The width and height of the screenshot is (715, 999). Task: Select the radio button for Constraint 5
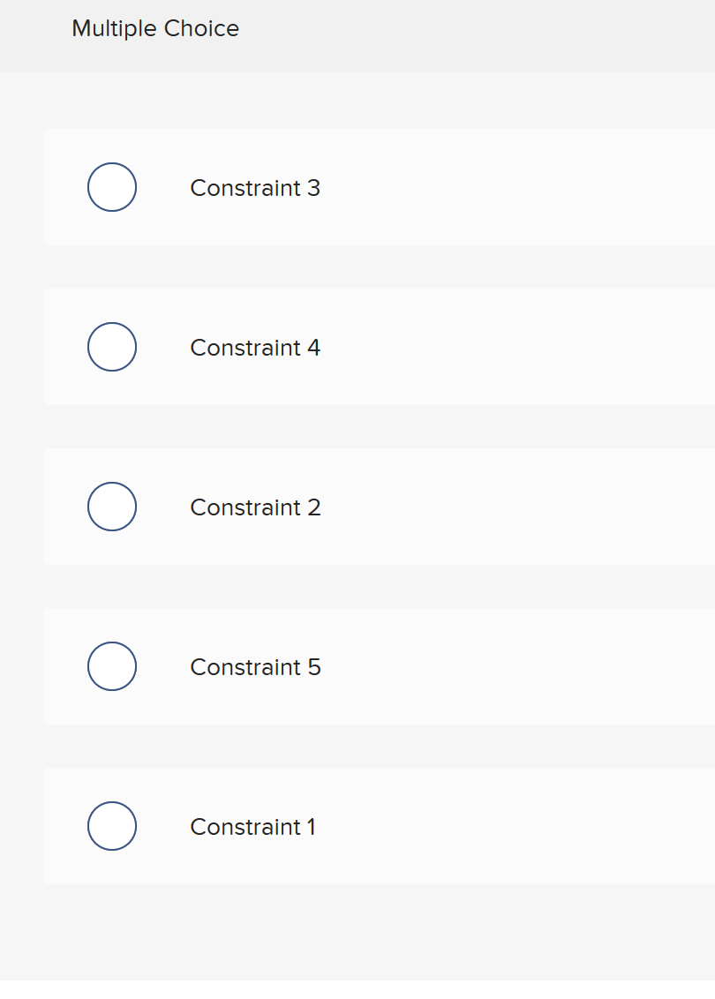coord(112,666)
